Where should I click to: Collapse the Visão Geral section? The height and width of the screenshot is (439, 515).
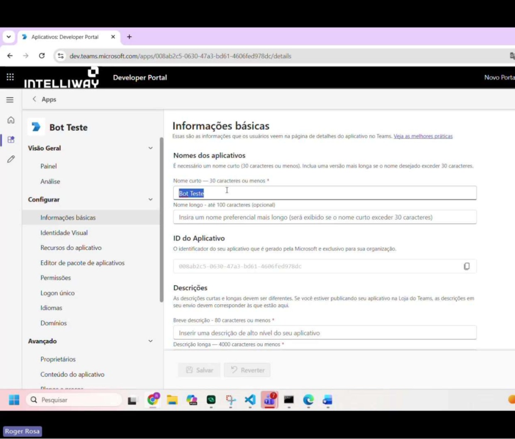[150, 148]
